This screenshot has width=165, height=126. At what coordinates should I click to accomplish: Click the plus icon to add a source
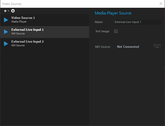(x=5, y=11)
